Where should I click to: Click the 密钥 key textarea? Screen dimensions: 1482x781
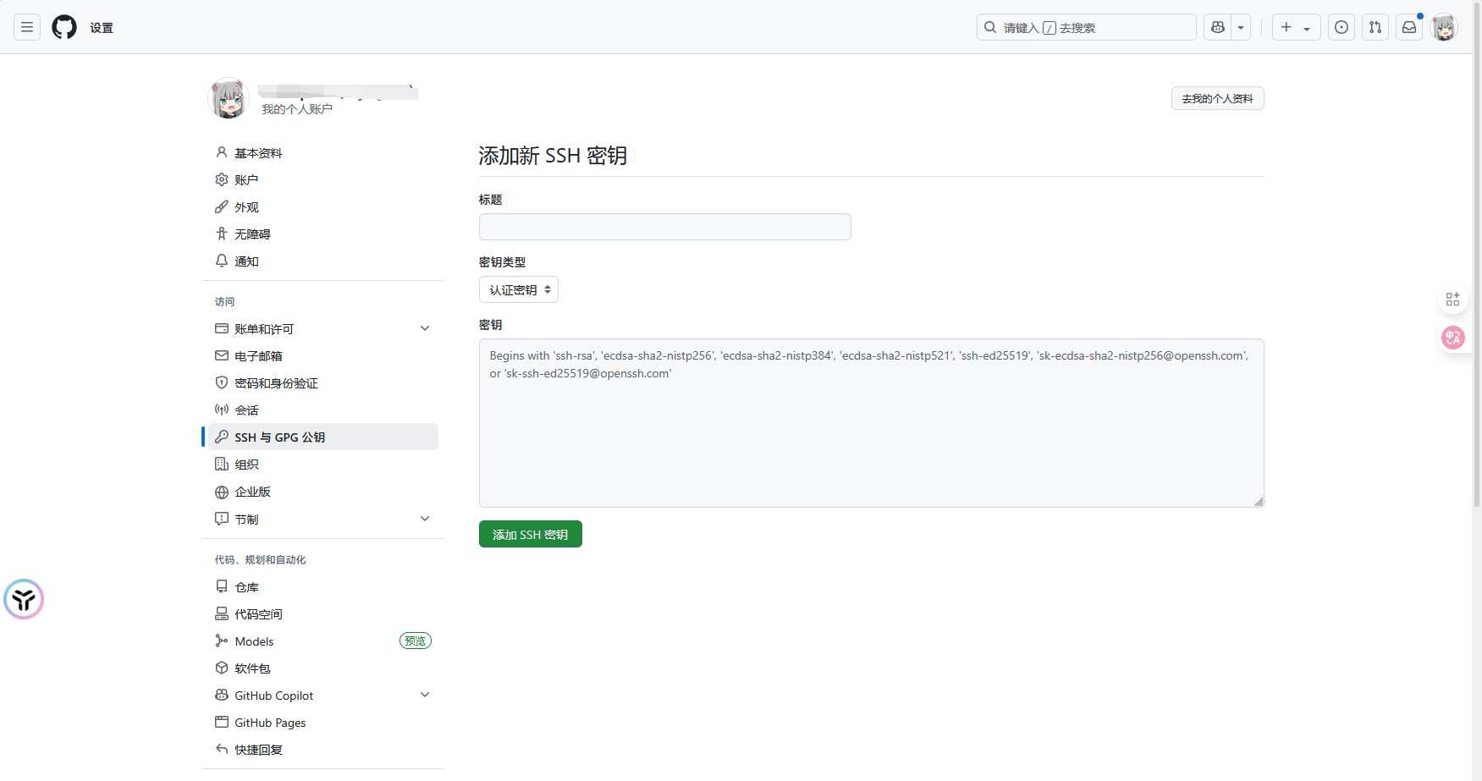(x=872, y=423)
